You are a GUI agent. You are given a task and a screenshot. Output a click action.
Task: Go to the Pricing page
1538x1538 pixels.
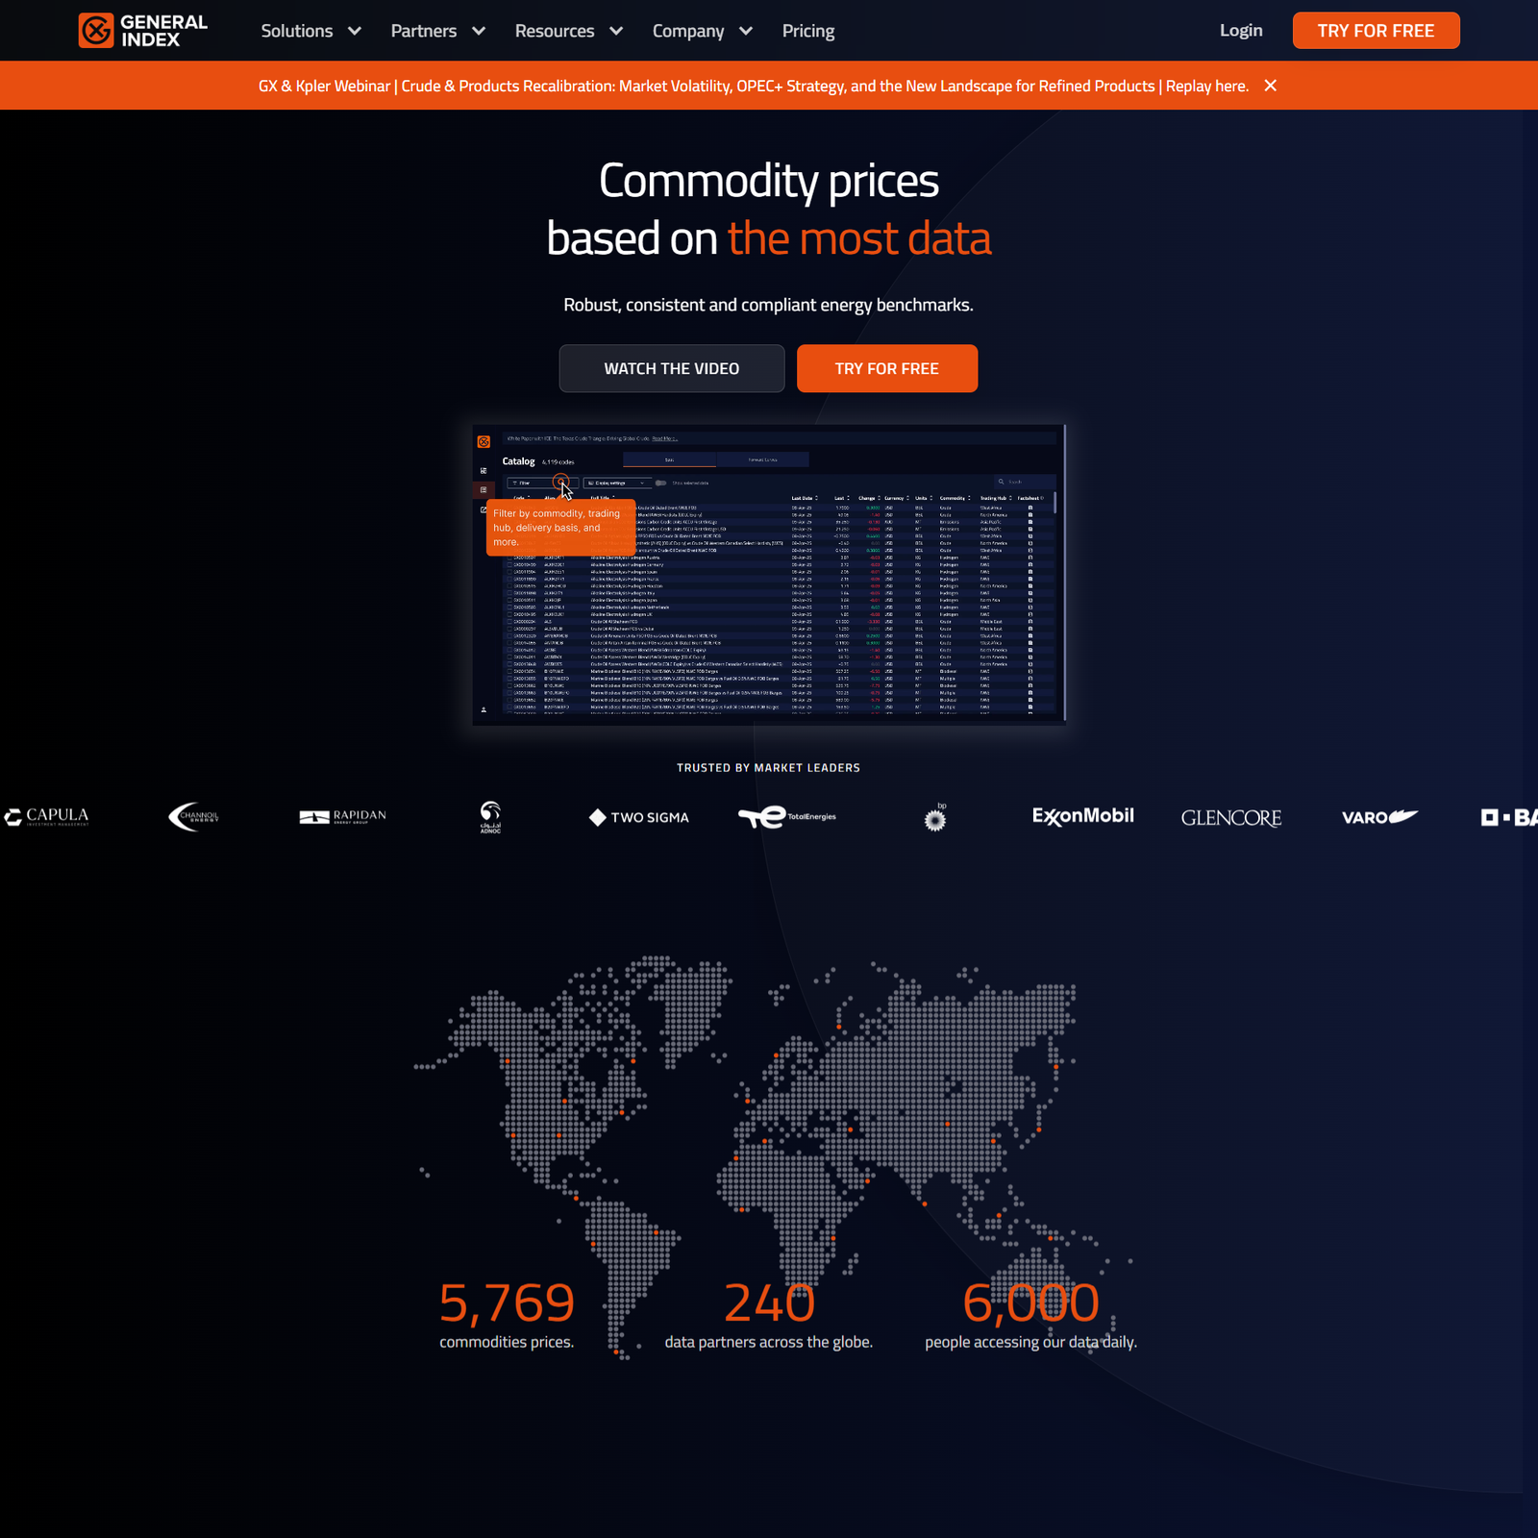click(807, 31)
